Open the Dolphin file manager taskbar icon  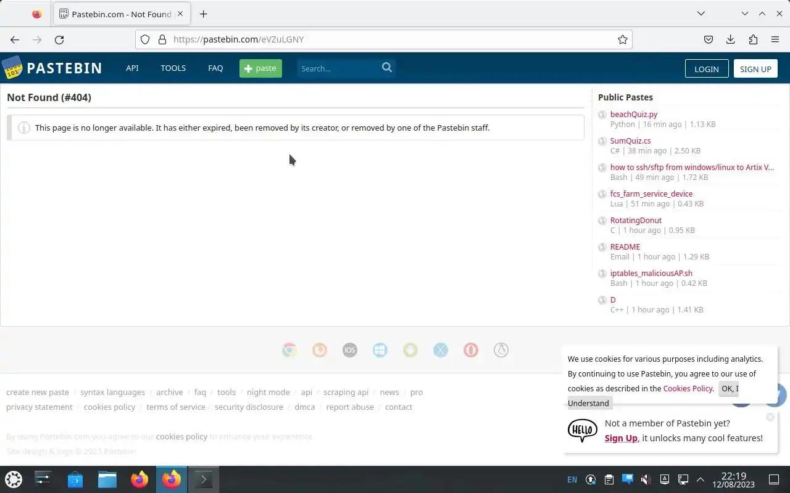tap(107, 479)
